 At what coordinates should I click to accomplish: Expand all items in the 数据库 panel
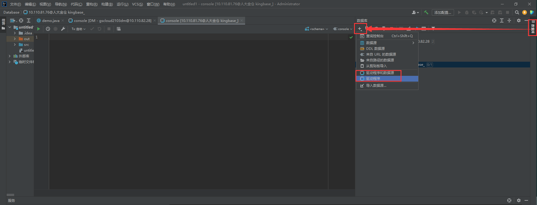coord(502,20)
